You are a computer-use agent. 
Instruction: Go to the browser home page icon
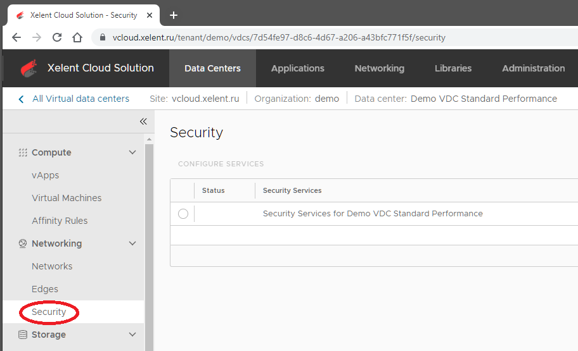77,37
